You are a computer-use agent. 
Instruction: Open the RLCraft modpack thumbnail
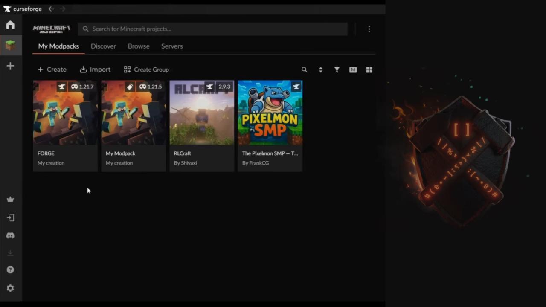(202, 113)
